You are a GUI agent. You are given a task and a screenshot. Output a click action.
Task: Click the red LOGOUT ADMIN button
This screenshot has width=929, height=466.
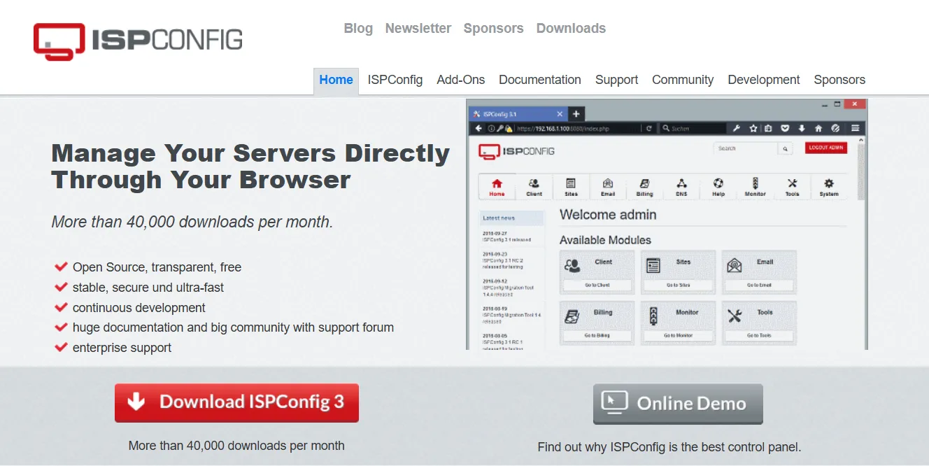click(826, 148)
